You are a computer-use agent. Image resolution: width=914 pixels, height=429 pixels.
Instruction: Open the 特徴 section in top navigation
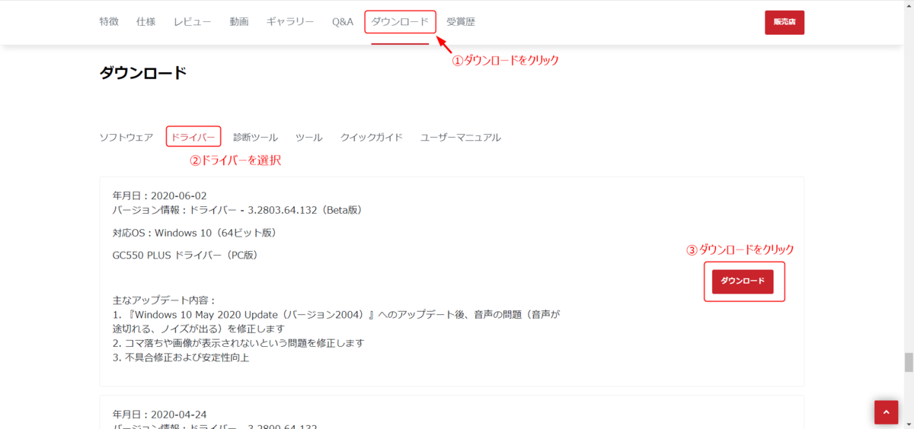tap(109, 22)
